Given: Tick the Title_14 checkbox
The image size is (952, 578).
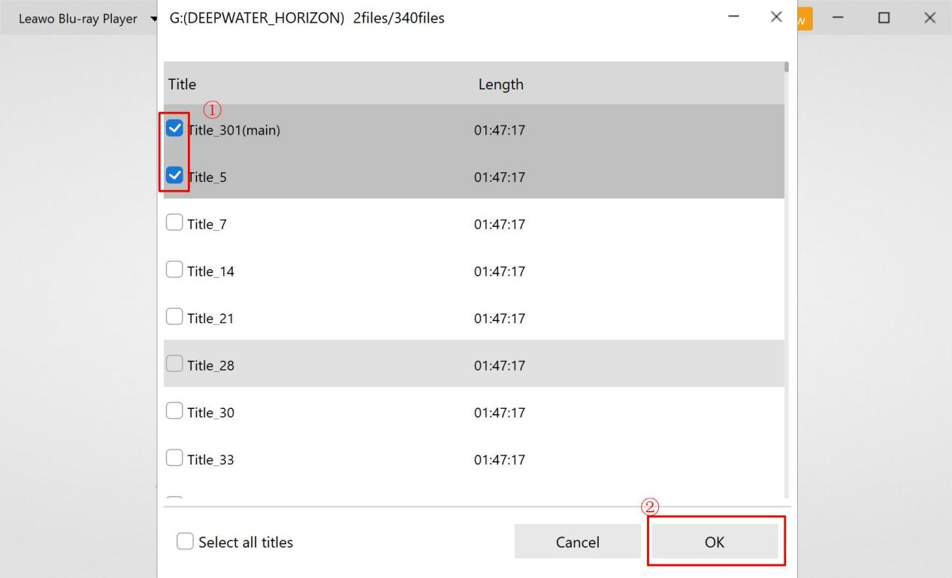Looking at the screenshot, I should pos(174,271).
